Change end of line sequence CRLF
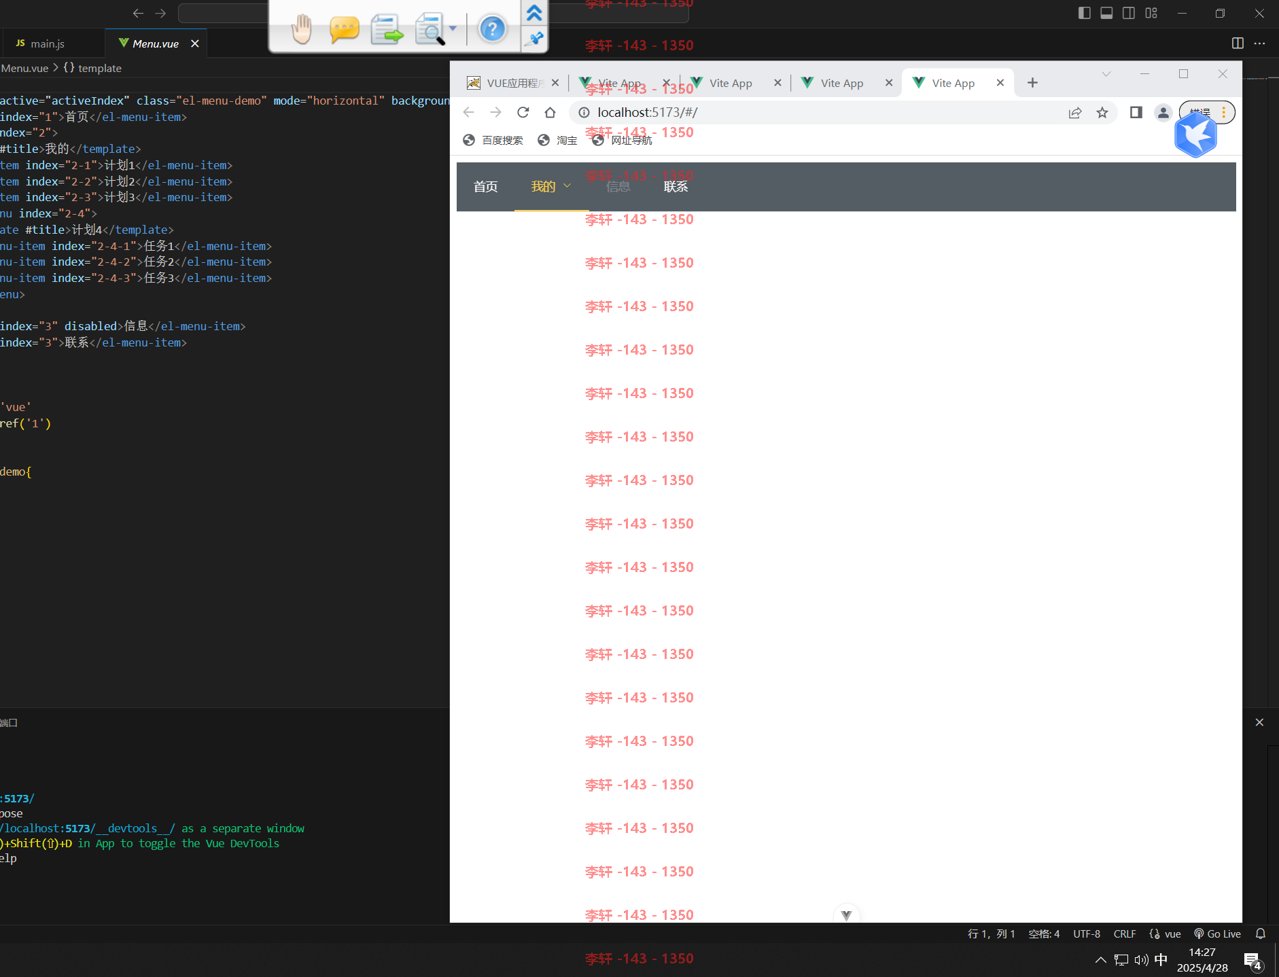Screen dimensions: 1279x977 pyautogui.click(x=1125, y=934)
